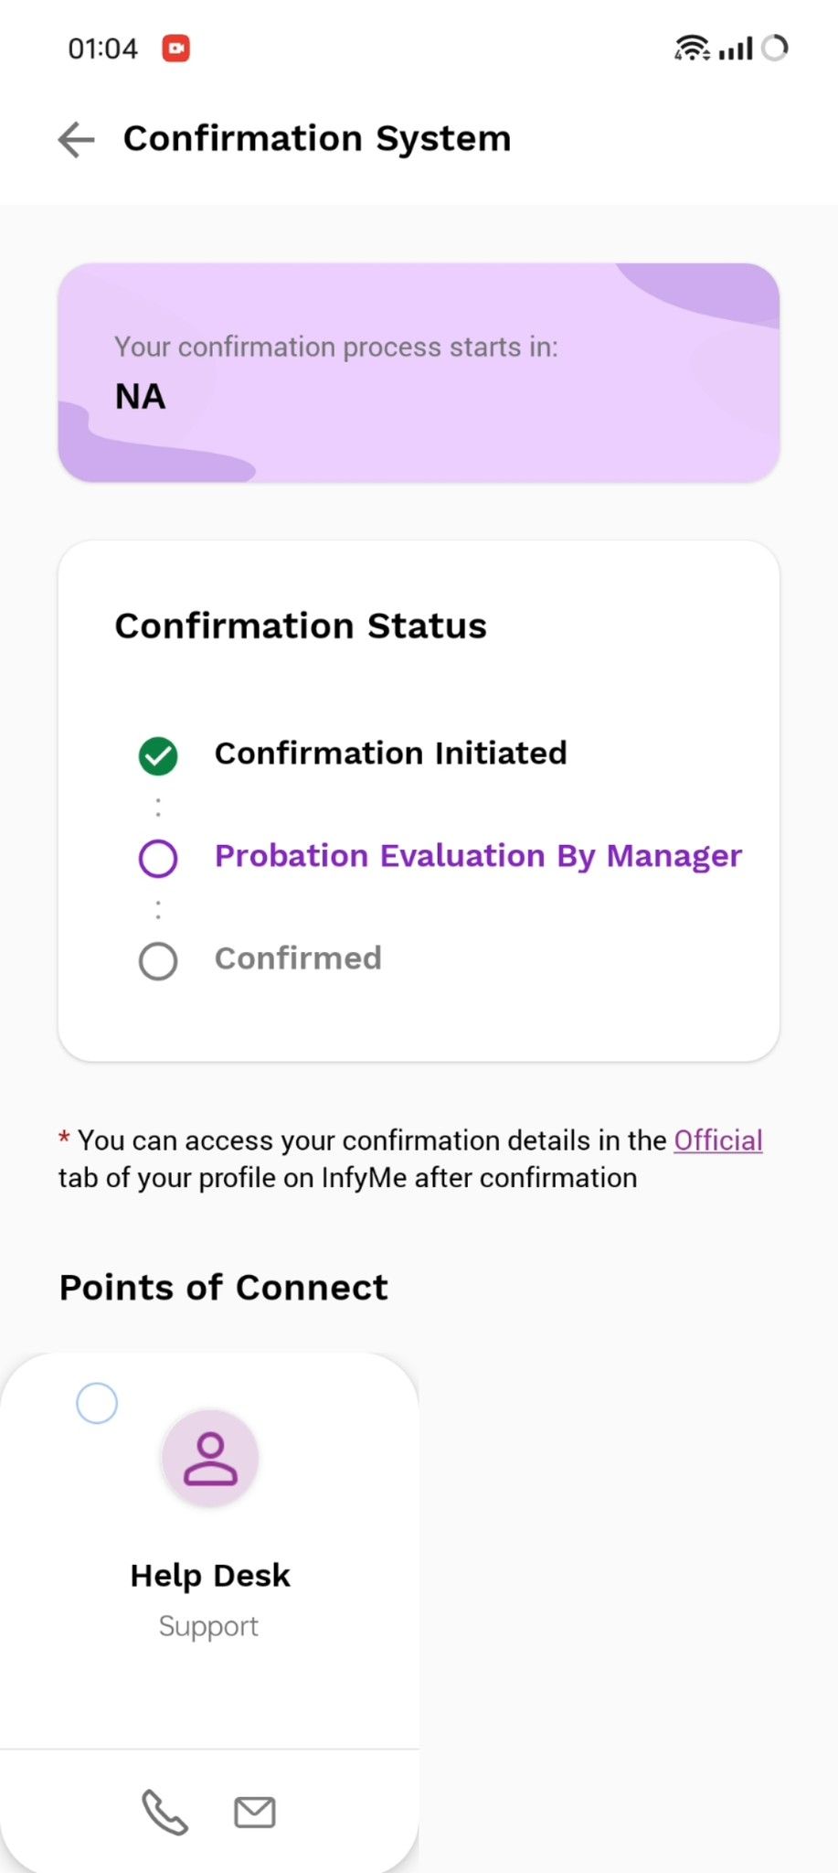This screenshot has width=838, height=1873.
Task: Expand the dots between Confirmation Initiated and Probation Evaluation
Action: pyautogui.click(x=157, y=807)
